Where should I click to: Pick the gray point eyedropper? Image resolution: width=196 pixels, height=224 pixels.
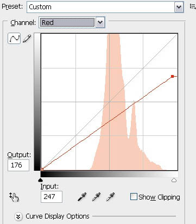pos(96,197)
